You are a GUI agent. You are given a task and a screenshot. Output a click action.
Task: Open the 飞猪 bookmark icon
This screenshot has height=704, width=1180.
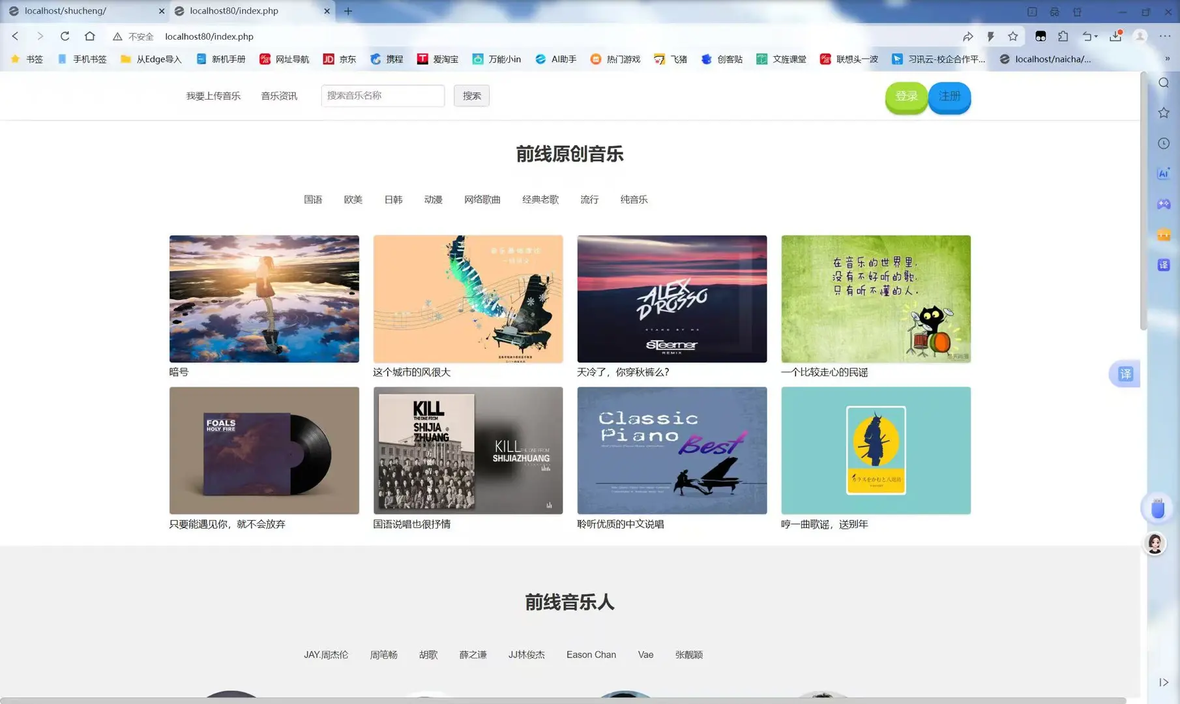click(x=659, y=59)
